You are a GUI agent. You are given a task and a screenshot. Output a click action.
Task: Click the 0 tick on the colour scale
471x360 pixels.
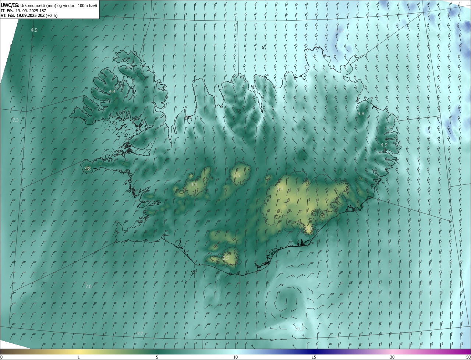coord(1,357)
